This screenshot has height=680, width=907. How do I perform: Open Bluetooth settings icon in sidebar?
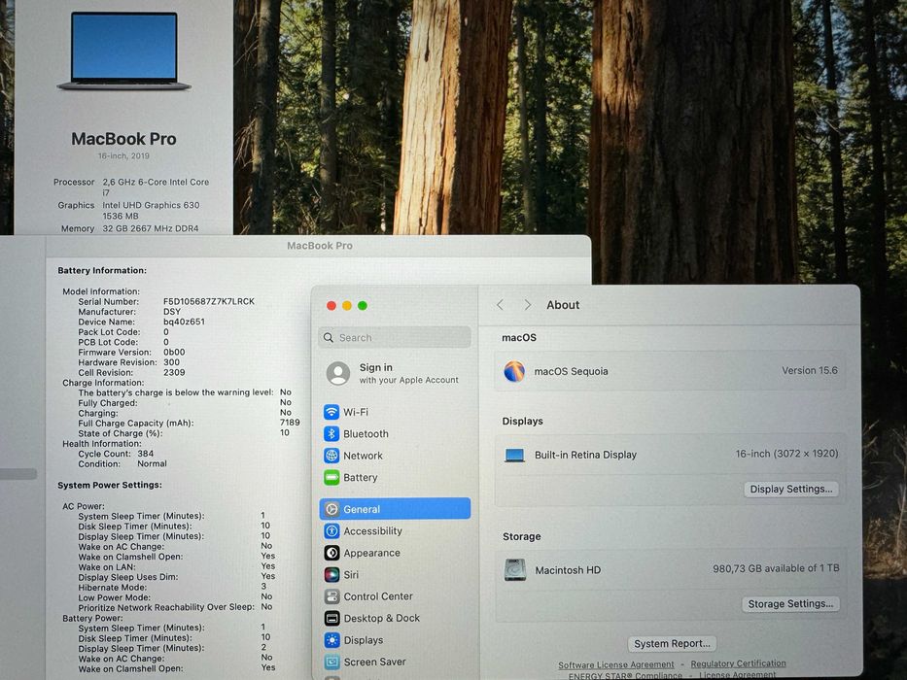[331, 433]
